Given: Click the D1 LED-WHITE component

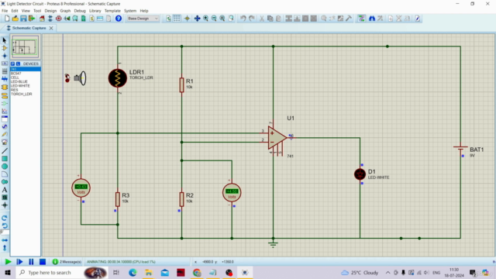Looking at the screenshot, I should tap(360, 174).
